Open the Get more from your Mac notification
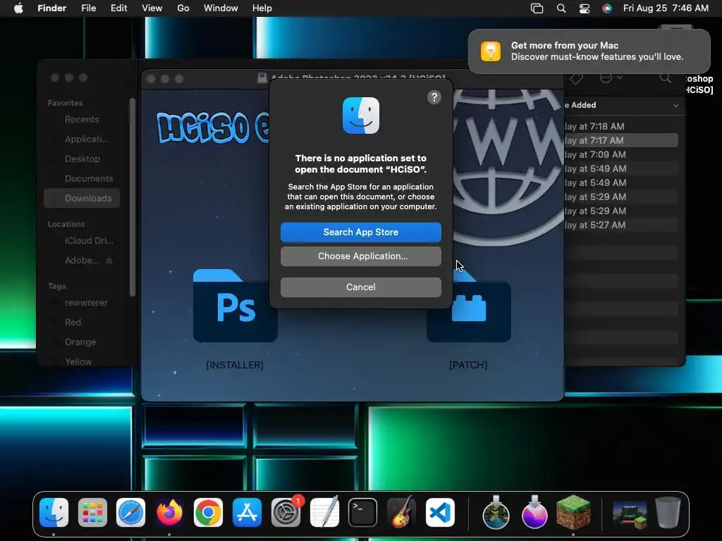The height and width of the screenshot is (541, 722). click(x=589, y=51)
